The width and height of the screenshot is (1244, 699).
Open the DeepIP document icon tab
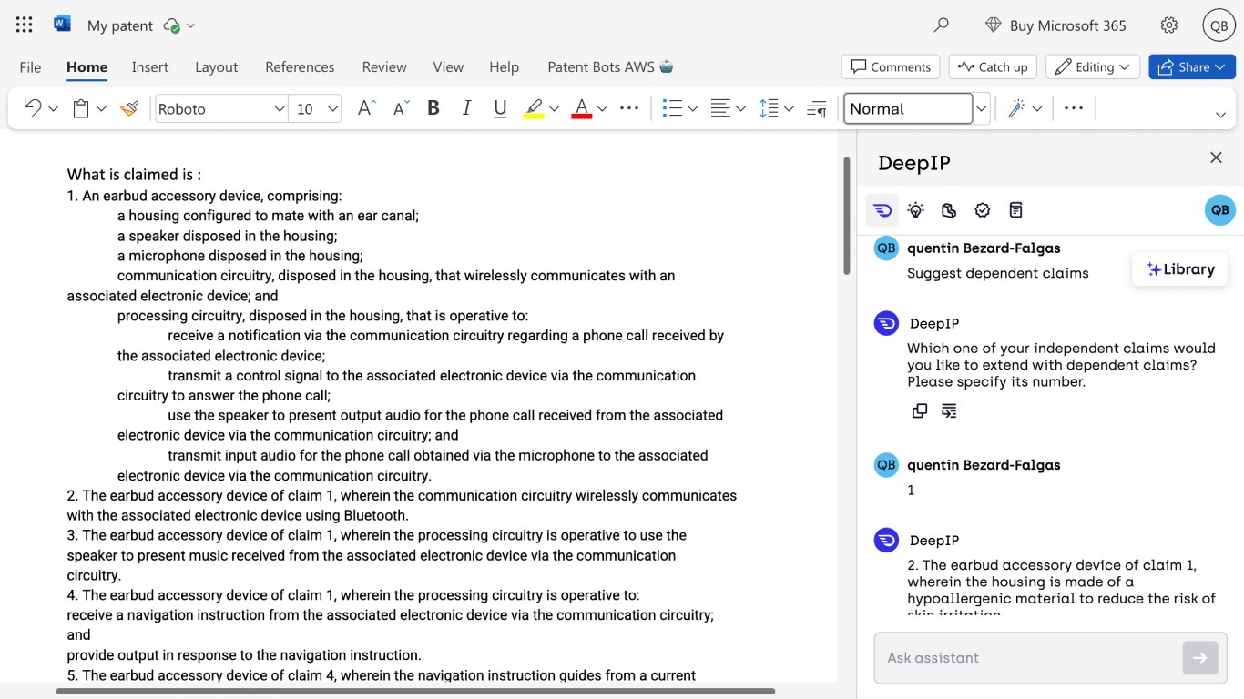click(x=1015, y=210)
